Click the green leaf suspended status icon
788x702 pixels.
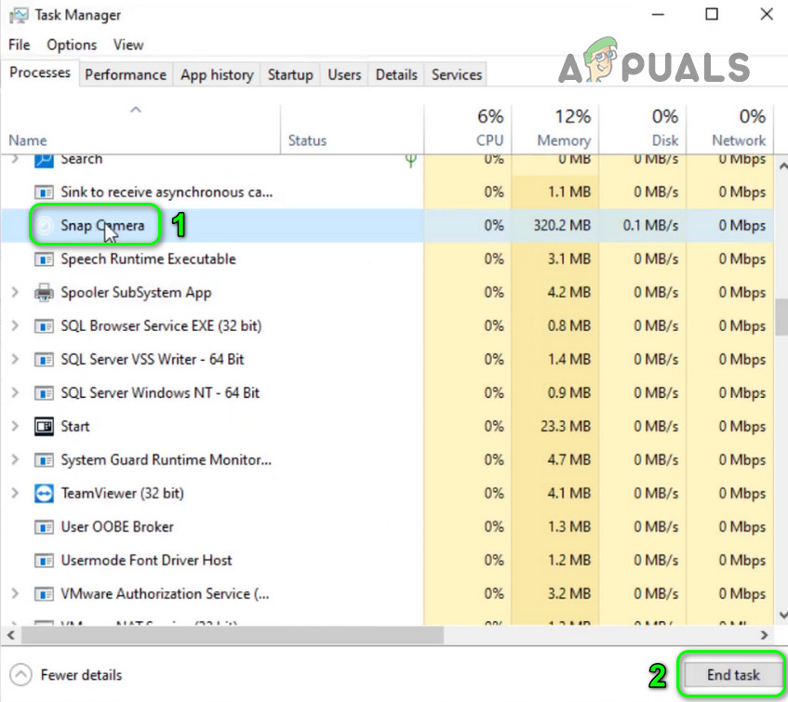[x=410, y=161]
